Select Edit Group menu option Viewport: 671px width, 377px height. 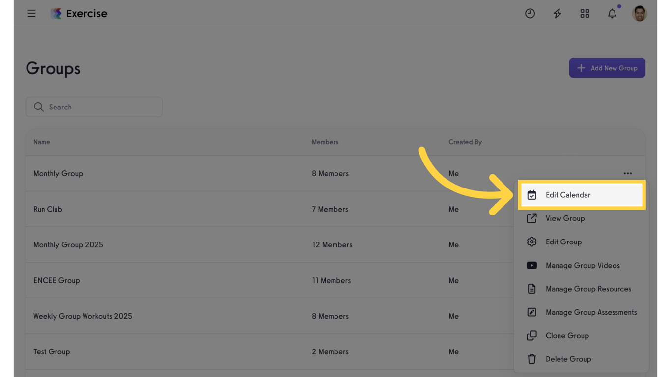[x=563, y=242]
